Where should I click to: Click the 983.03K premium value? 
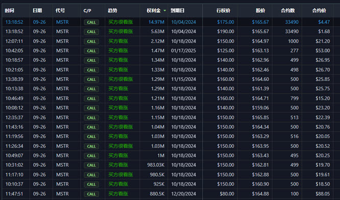click(x=156, y=165)
